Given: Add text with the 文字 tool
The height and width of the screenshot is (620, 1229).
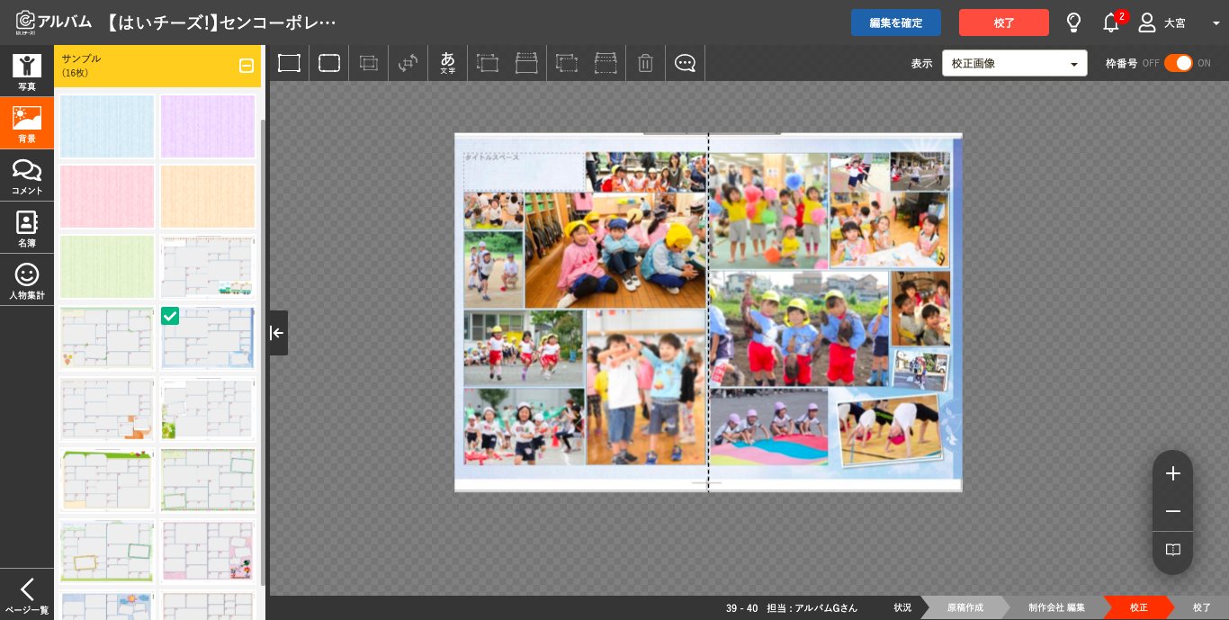Looking at the screenshot, I should (448, 63).
